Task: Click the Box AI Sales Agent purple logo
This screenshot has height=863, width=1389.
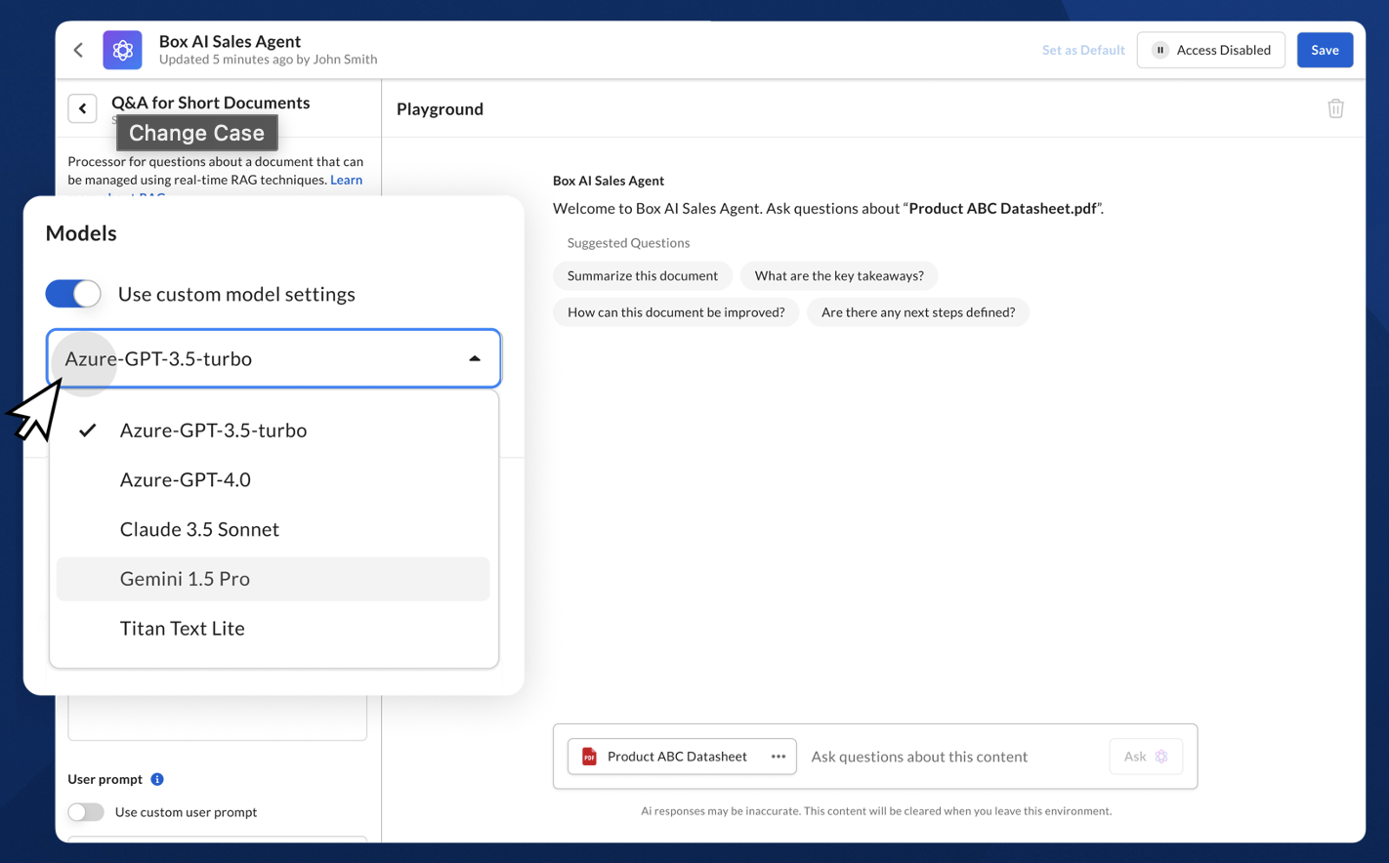Action: (x=122, y=50)
